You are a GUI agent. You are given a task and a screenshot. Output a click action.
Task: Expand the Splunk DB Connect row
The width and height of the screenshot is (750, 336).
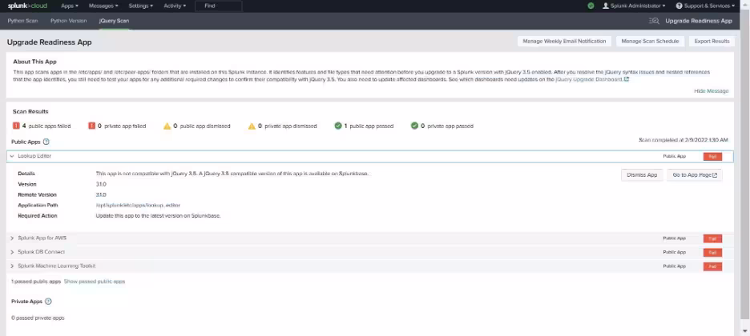pos(12,252)
